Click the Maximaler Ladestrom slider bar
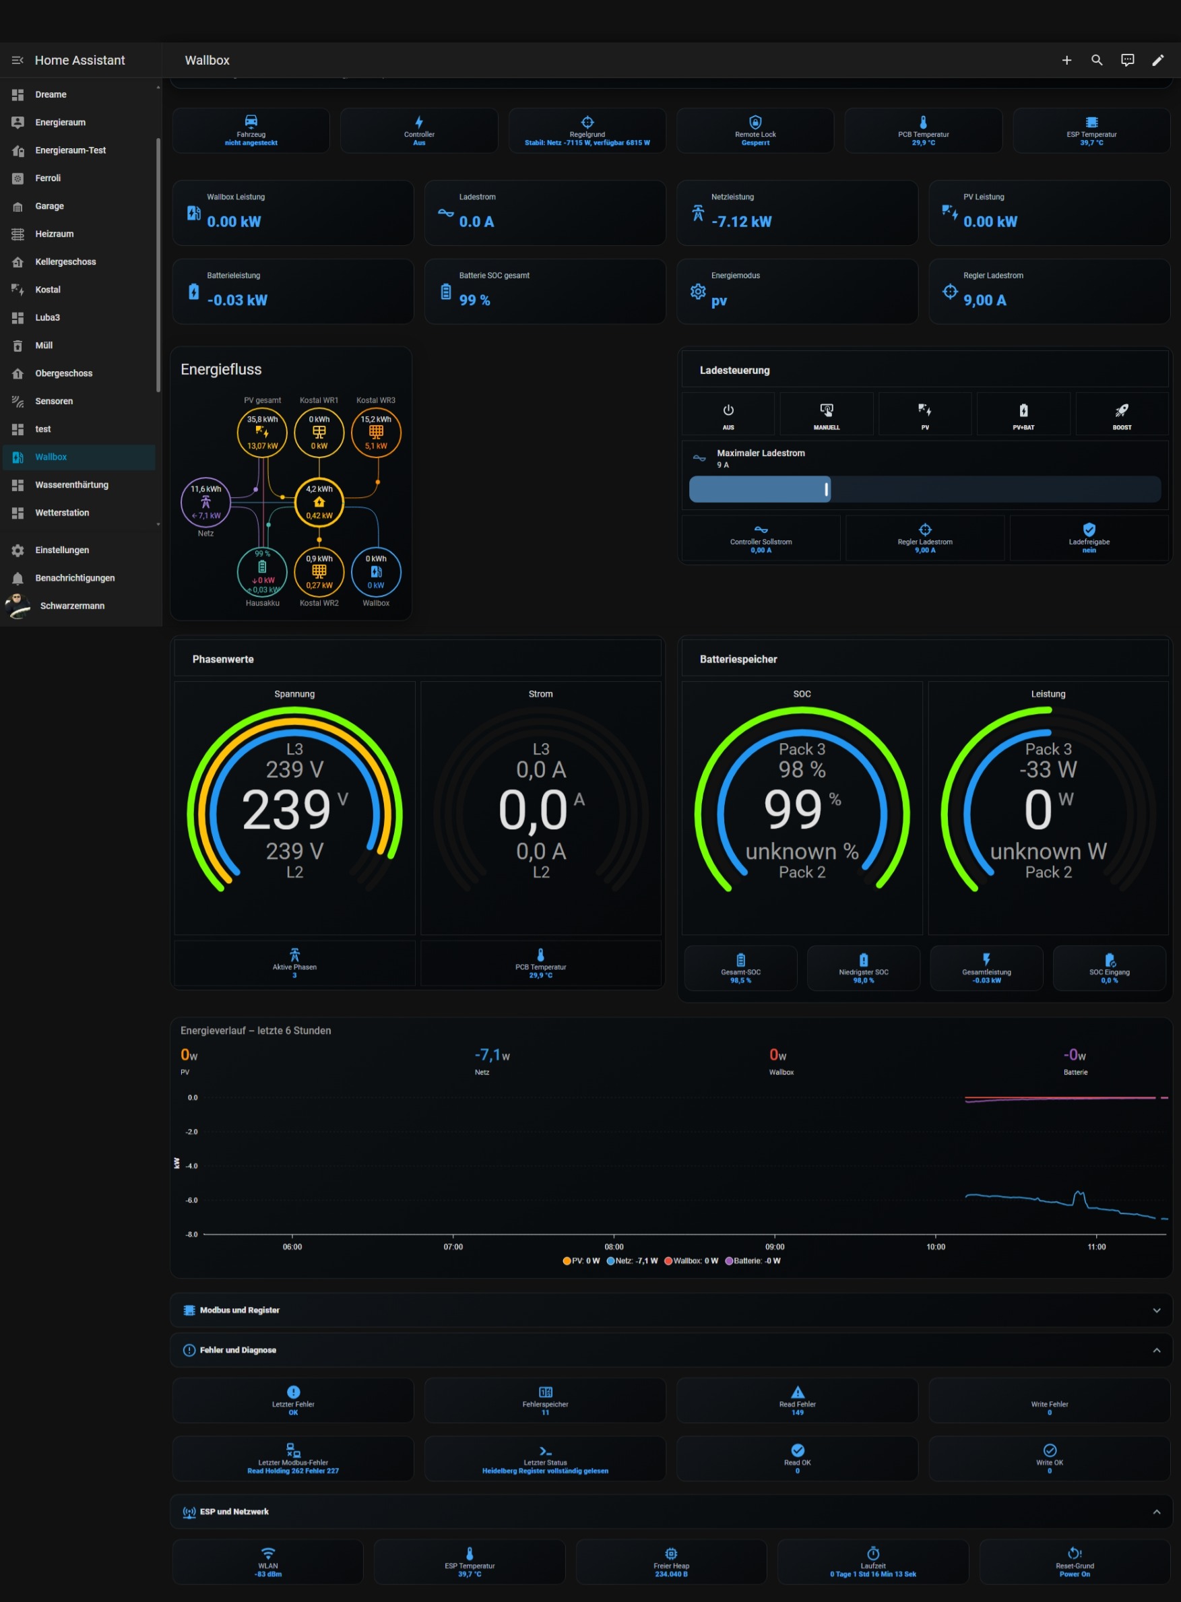Viewport: 1181px width, 1602px height. coord(924,489)
